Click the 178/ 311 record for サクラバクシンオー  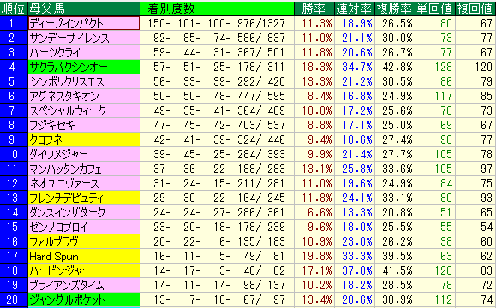point(261,67)
